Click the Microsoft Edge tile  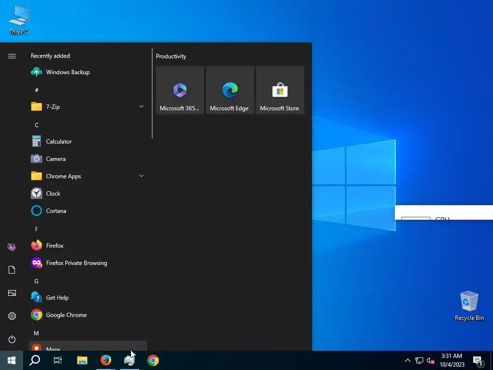(x=230, y=90)
